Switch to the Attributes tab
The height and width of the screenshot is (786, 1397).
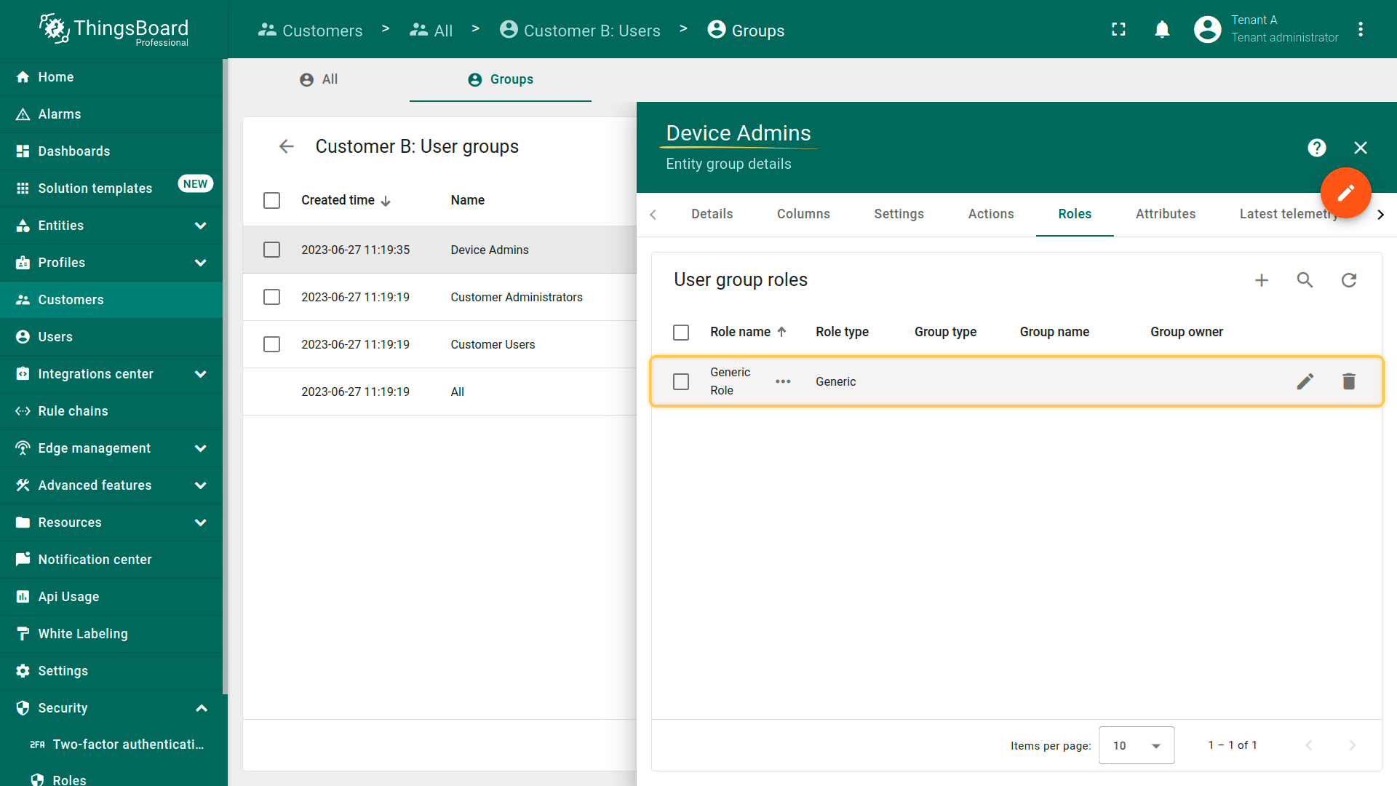click(1165, 214)
